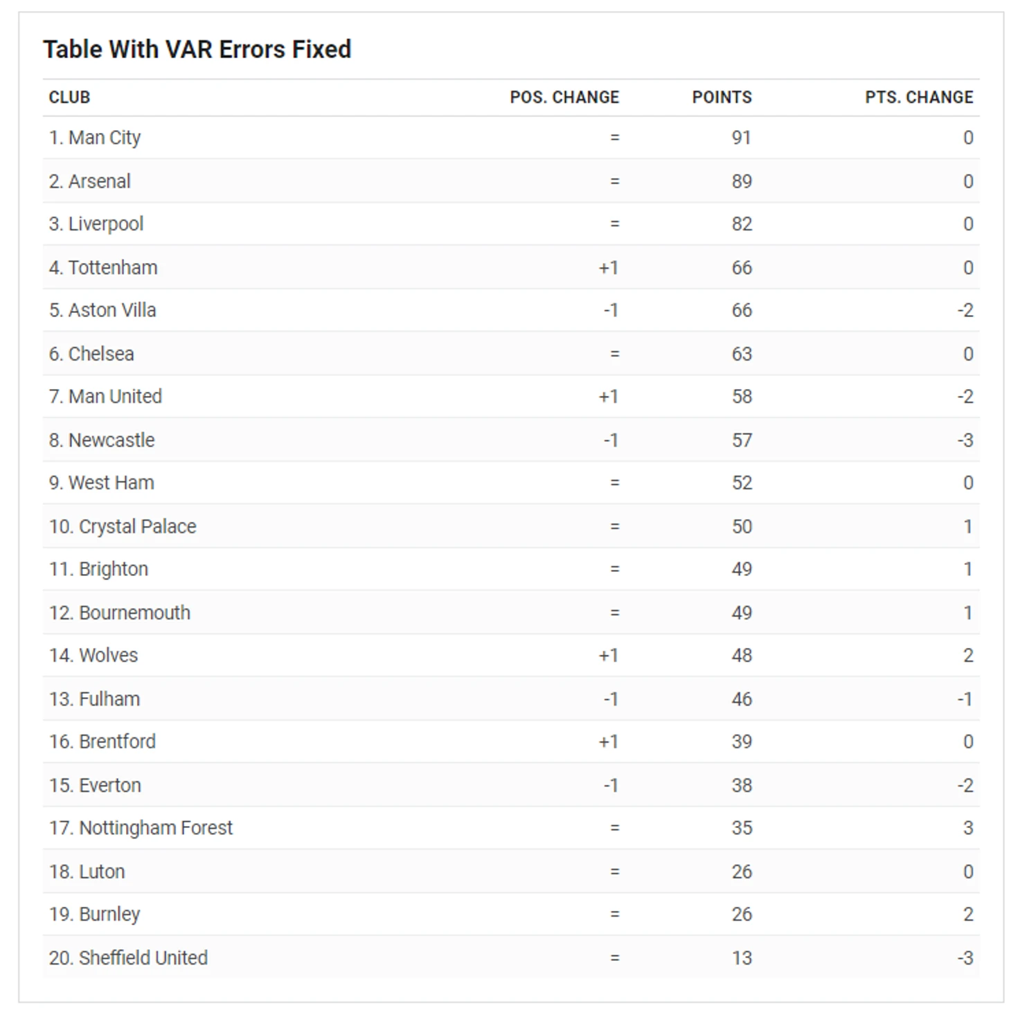
Task: Click Newcastle's -3 points change value
Action: coord(965,440)
